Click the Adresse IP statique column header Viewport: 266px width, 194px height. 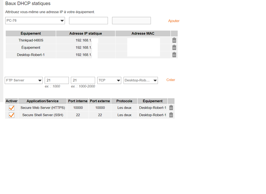pyautogui.click(x=85, y=34)
